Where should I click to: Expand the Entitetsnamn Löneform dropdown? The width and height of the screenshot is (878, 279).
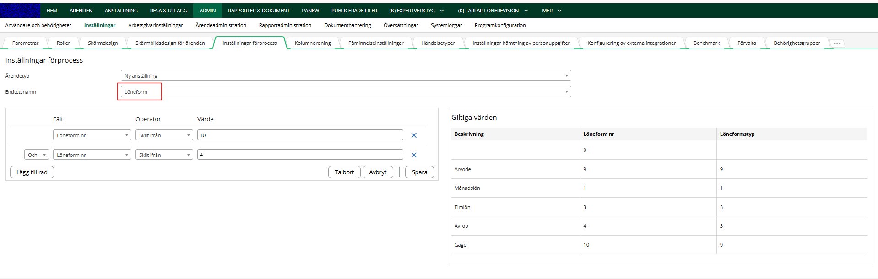tap(345, 92)
